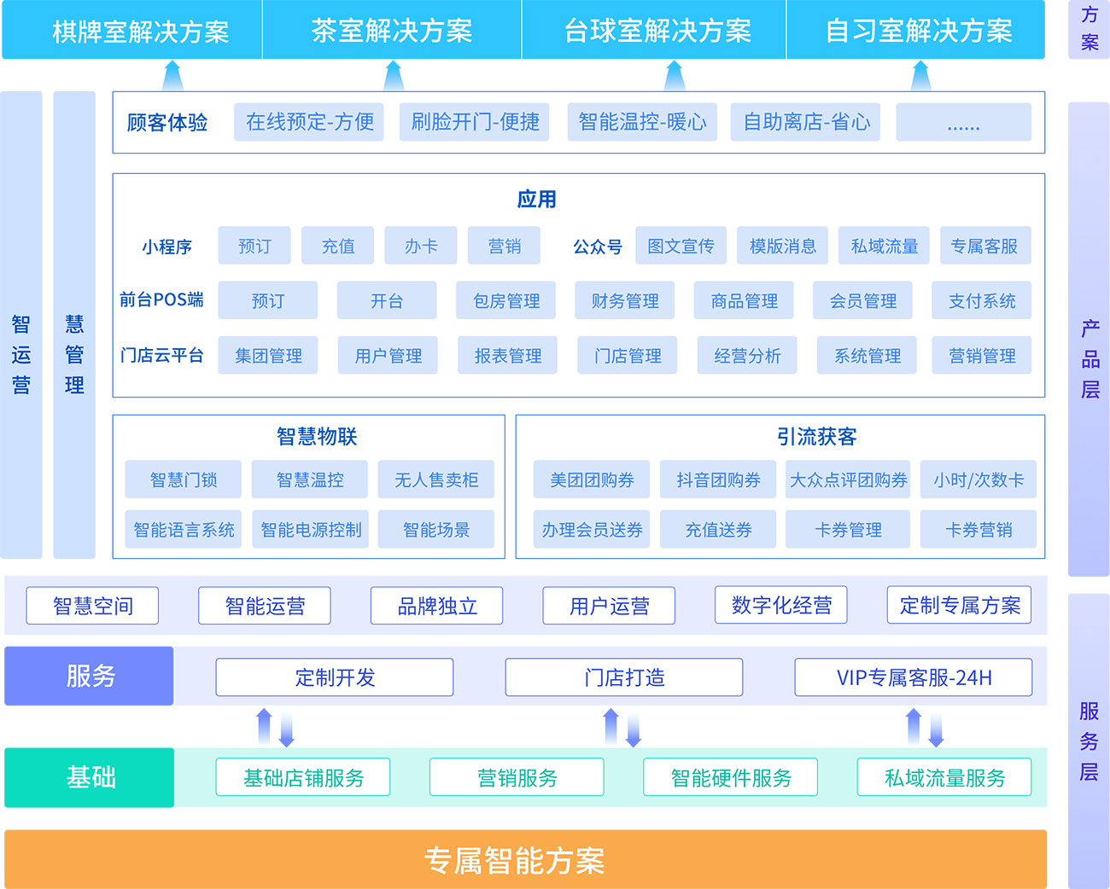The image size is (1110, 889).
Task: Click the 系统管理 box
Action: point(868,355)
